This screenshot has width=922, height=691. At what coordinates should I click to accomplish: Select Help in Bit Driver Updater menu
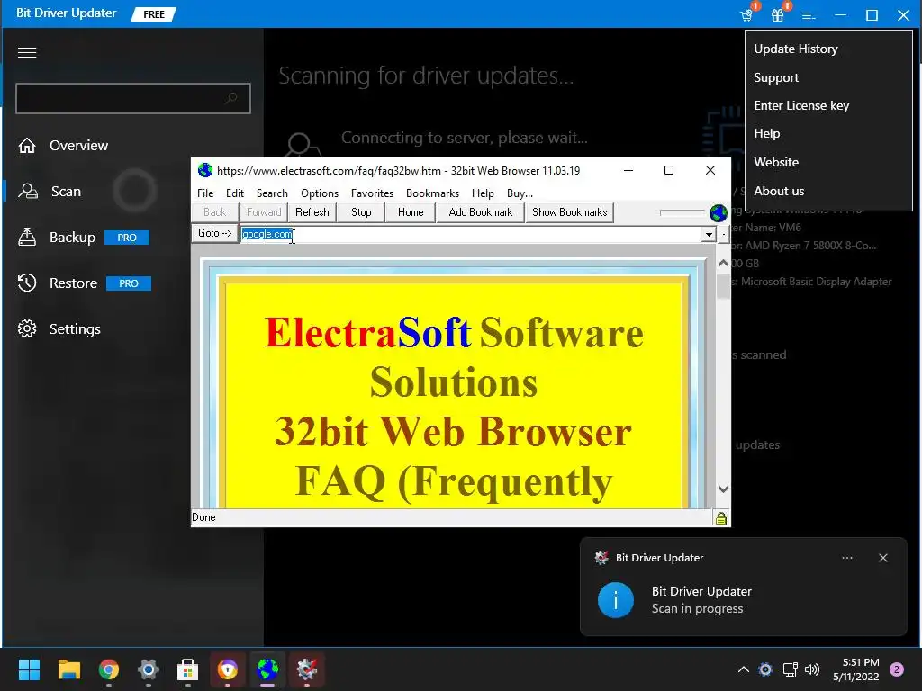[767, 134]
